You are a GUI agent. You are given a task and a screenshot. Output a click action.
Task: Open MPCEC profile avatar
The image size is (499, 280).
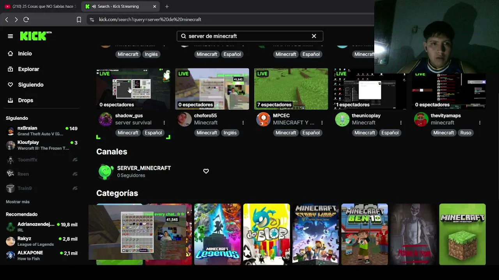263,119
